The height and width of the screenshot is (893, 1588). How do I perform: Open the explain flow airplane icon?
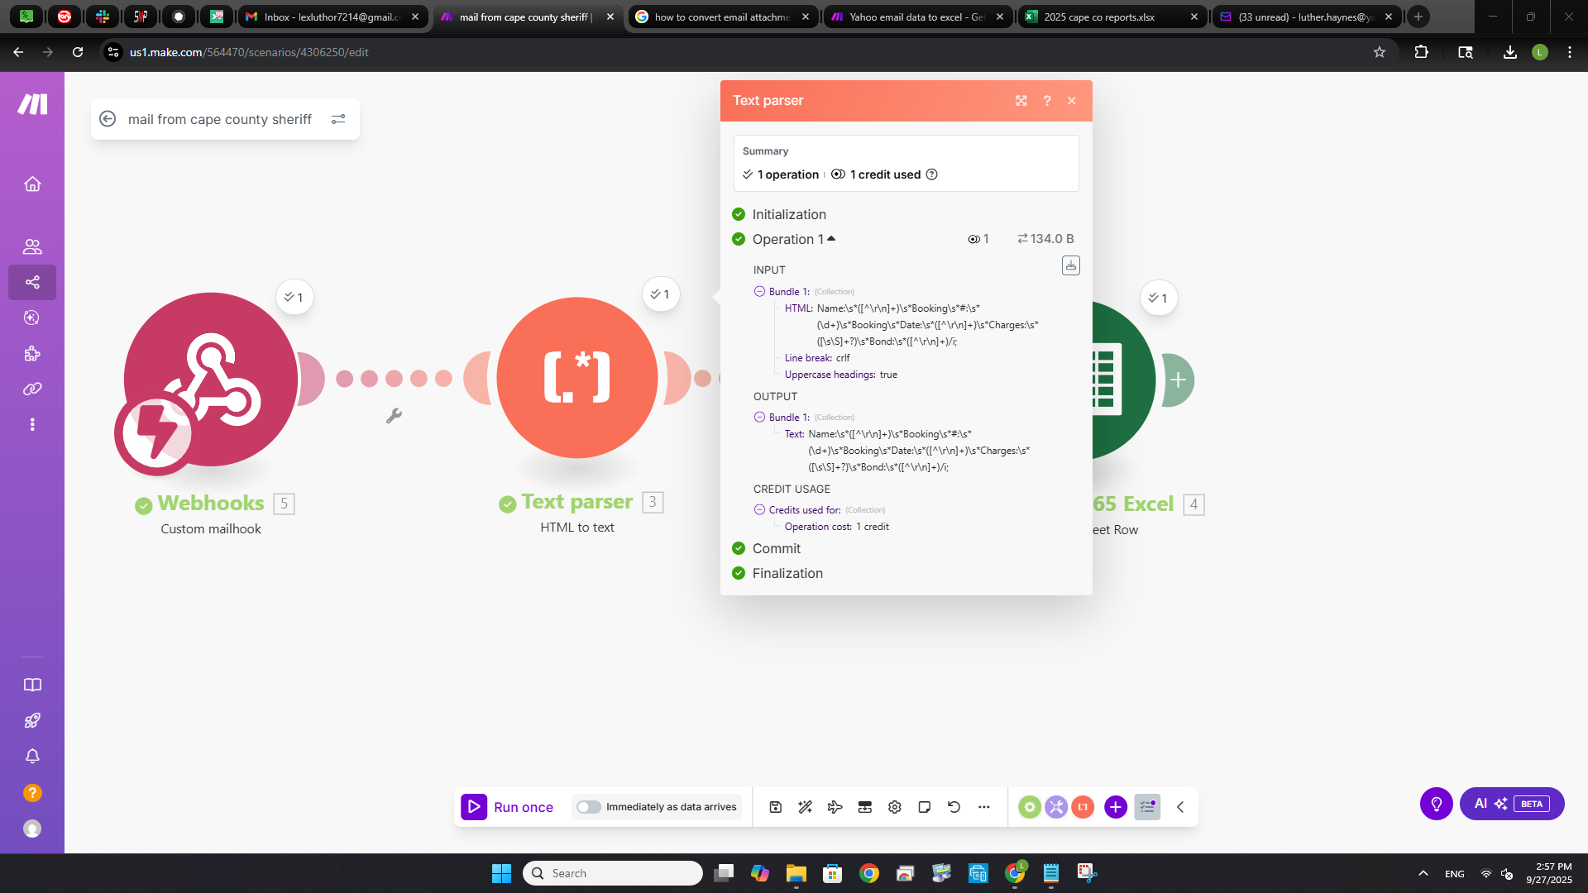point(835,807)
